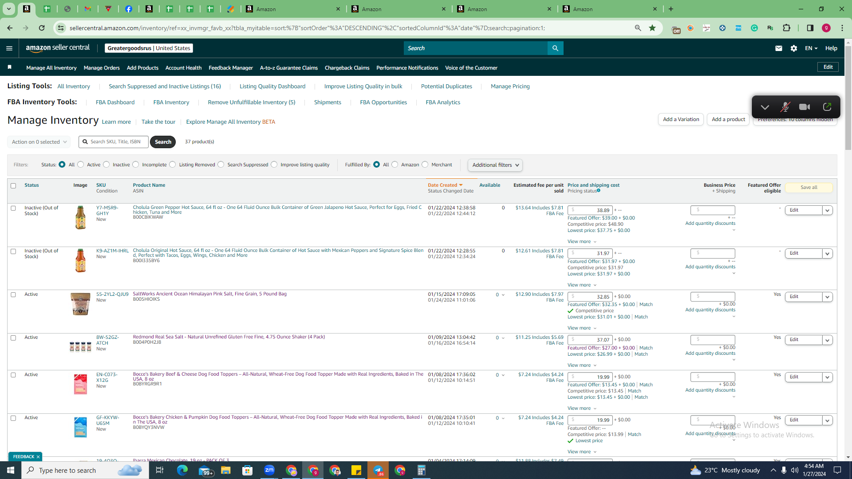Open a new browser tab

click(x=671, y=9)
